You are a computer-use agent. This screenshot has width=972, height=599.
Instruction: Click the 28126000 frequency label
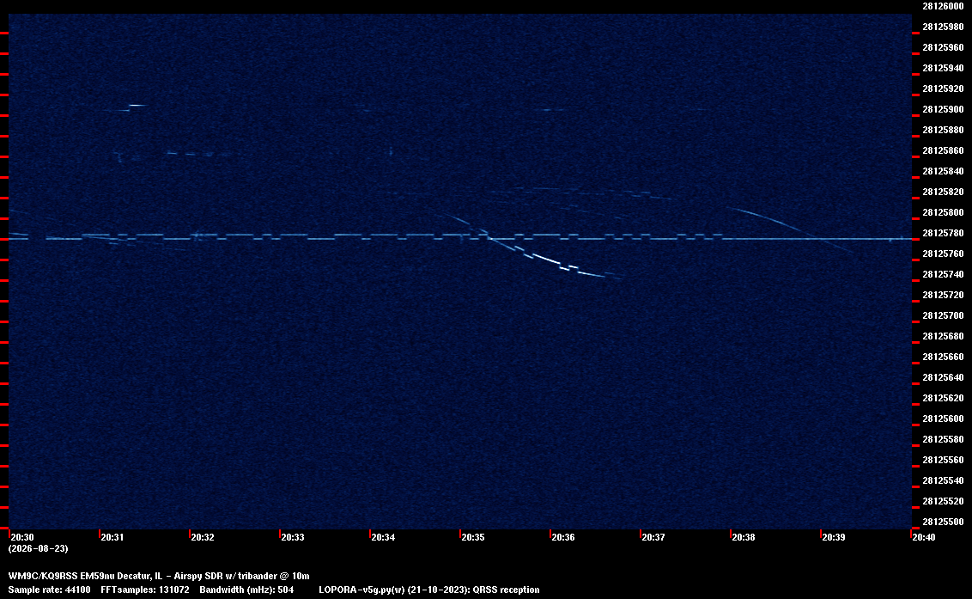[x=943, y=6]
